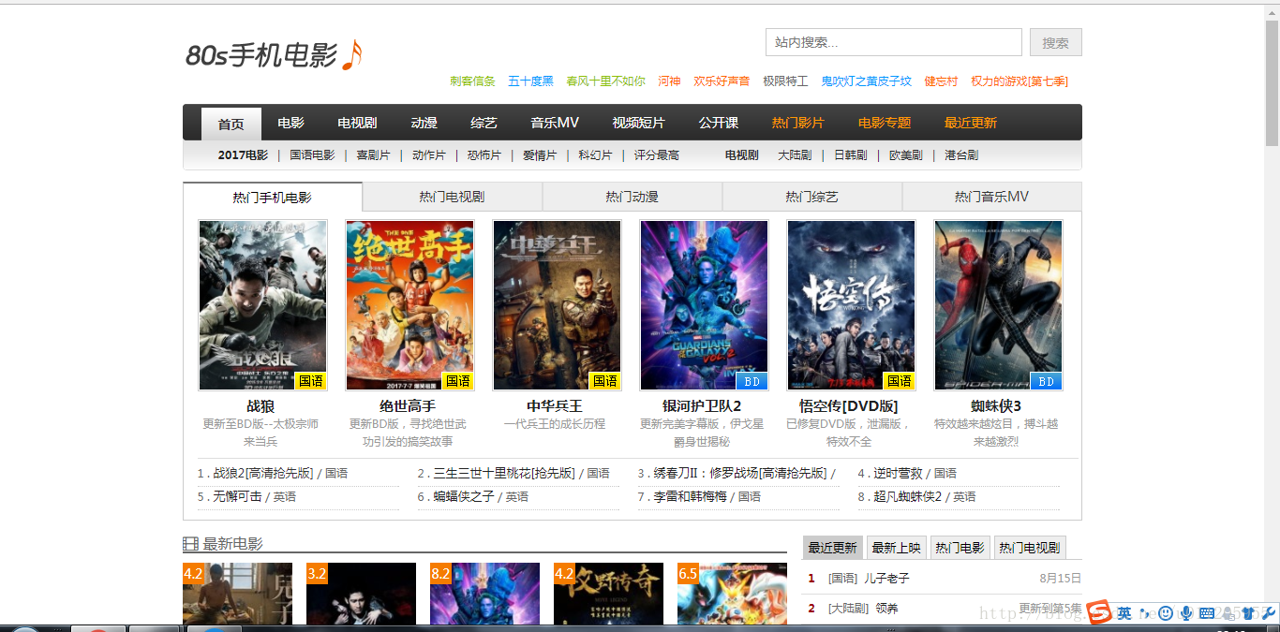Open the 蜘蛛侠3 movie poster

[998, 305]
